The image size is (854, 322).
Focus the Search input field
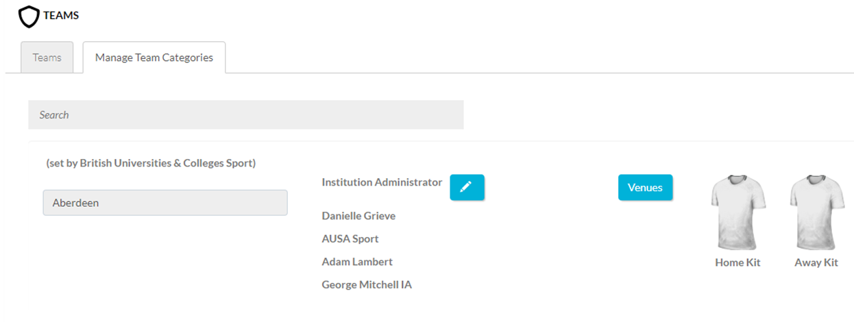point(246,115)
